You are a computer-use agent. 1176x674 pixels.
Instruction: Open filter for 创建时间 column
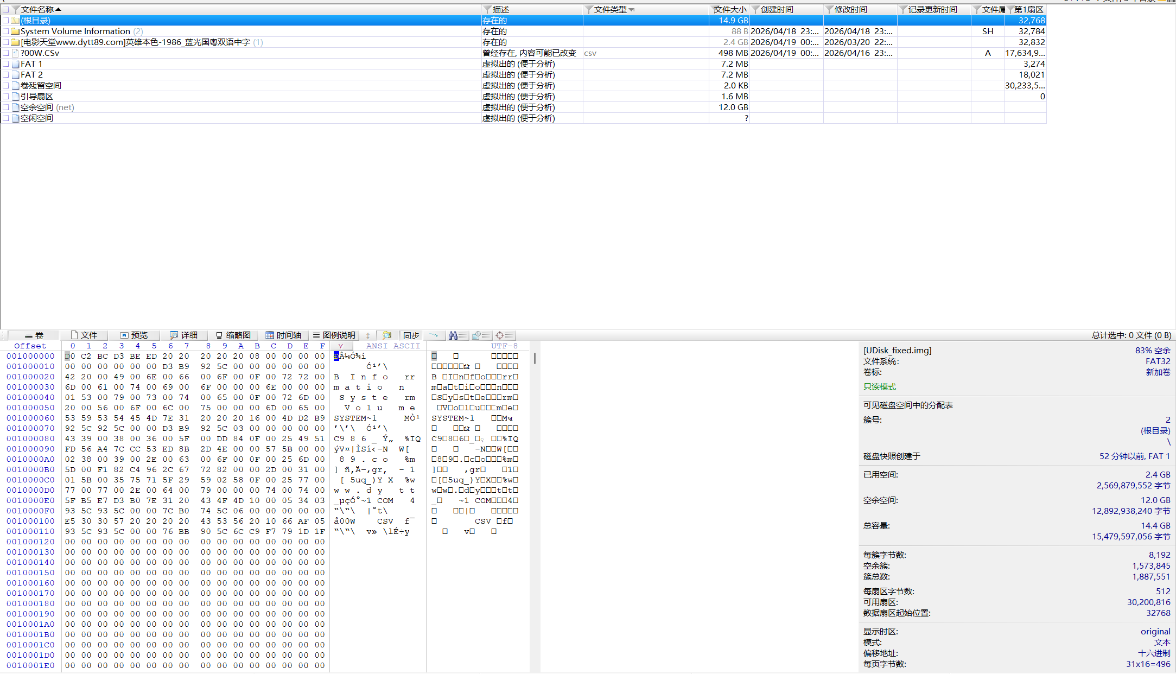(755, 10)
